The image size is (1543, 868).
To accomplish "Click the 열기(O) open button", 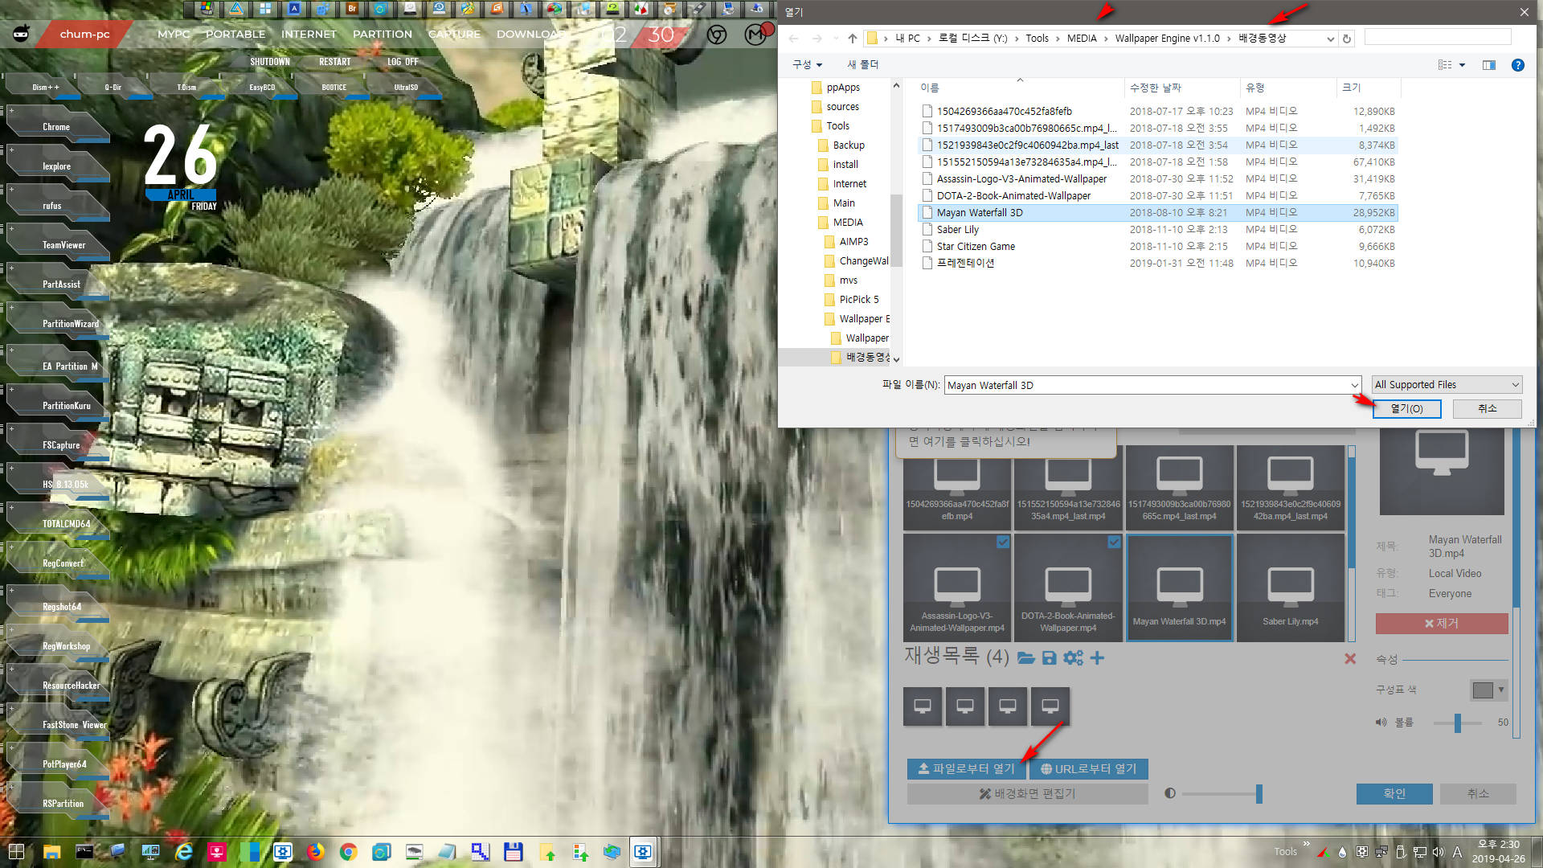I will [1406, 409].
